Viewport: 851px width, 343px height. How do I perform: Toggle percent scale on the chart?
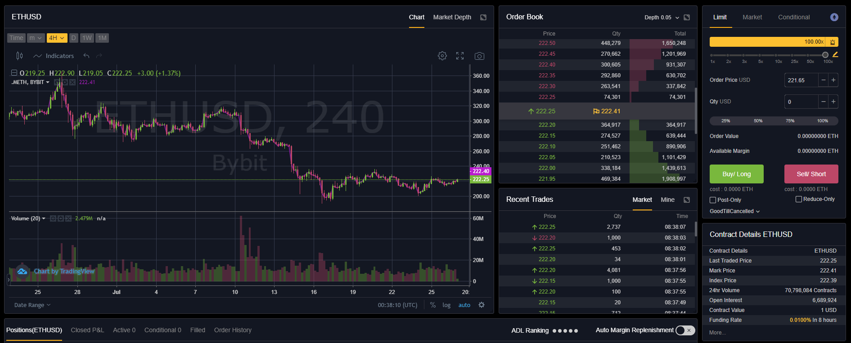[432, 305]
